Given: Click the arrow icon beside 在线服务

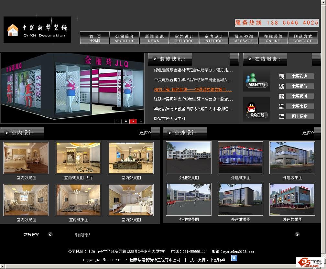Looking at the screenshot, I should click(250, 59).
